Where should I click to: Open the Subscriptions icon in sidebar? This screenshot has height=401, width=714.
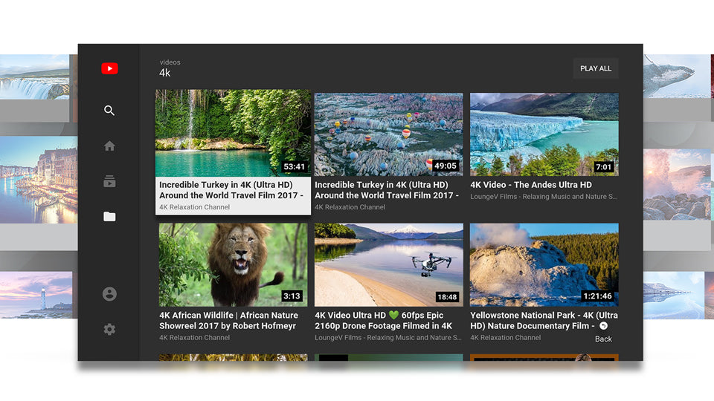[x=109, y=181]
